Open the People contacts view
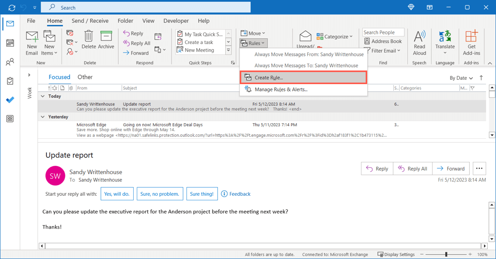Viewport: 496px width, 259px height. click(x=10, y=62)
